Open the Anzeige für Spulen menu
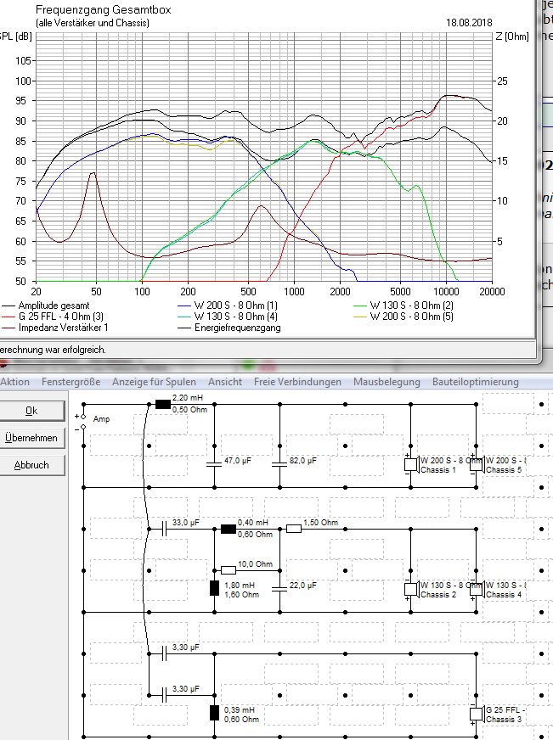The width and height of the screenshot is (553, 740). coord(154,382)
